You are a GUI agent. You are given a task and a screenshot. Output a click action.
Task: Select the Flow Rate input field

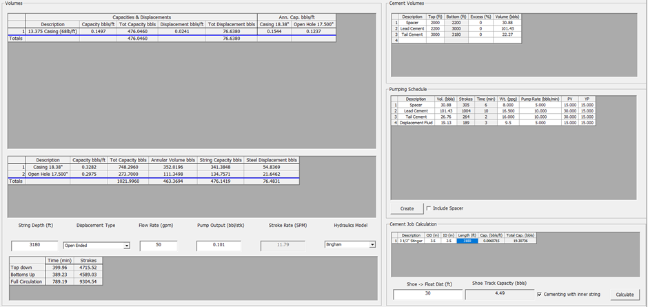click(159, 245)
